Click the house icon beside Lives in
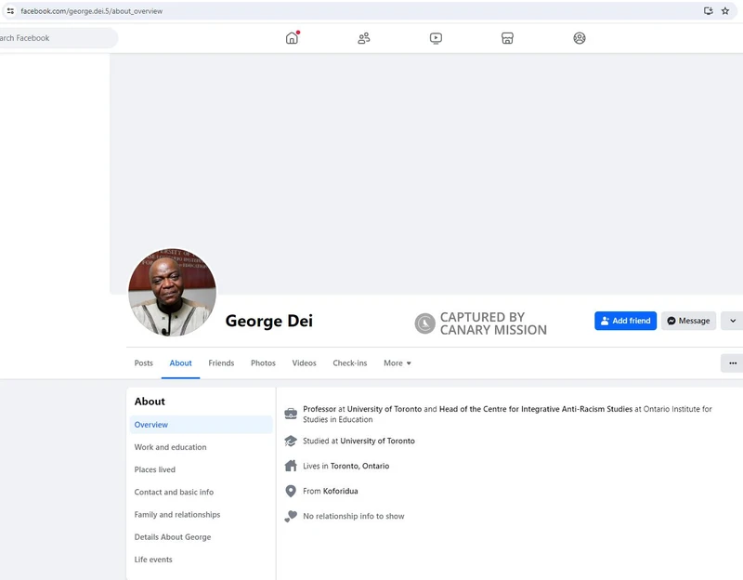The width and height of the screenshot is (743, 580). pyautogui.click(x=291, y=466)
